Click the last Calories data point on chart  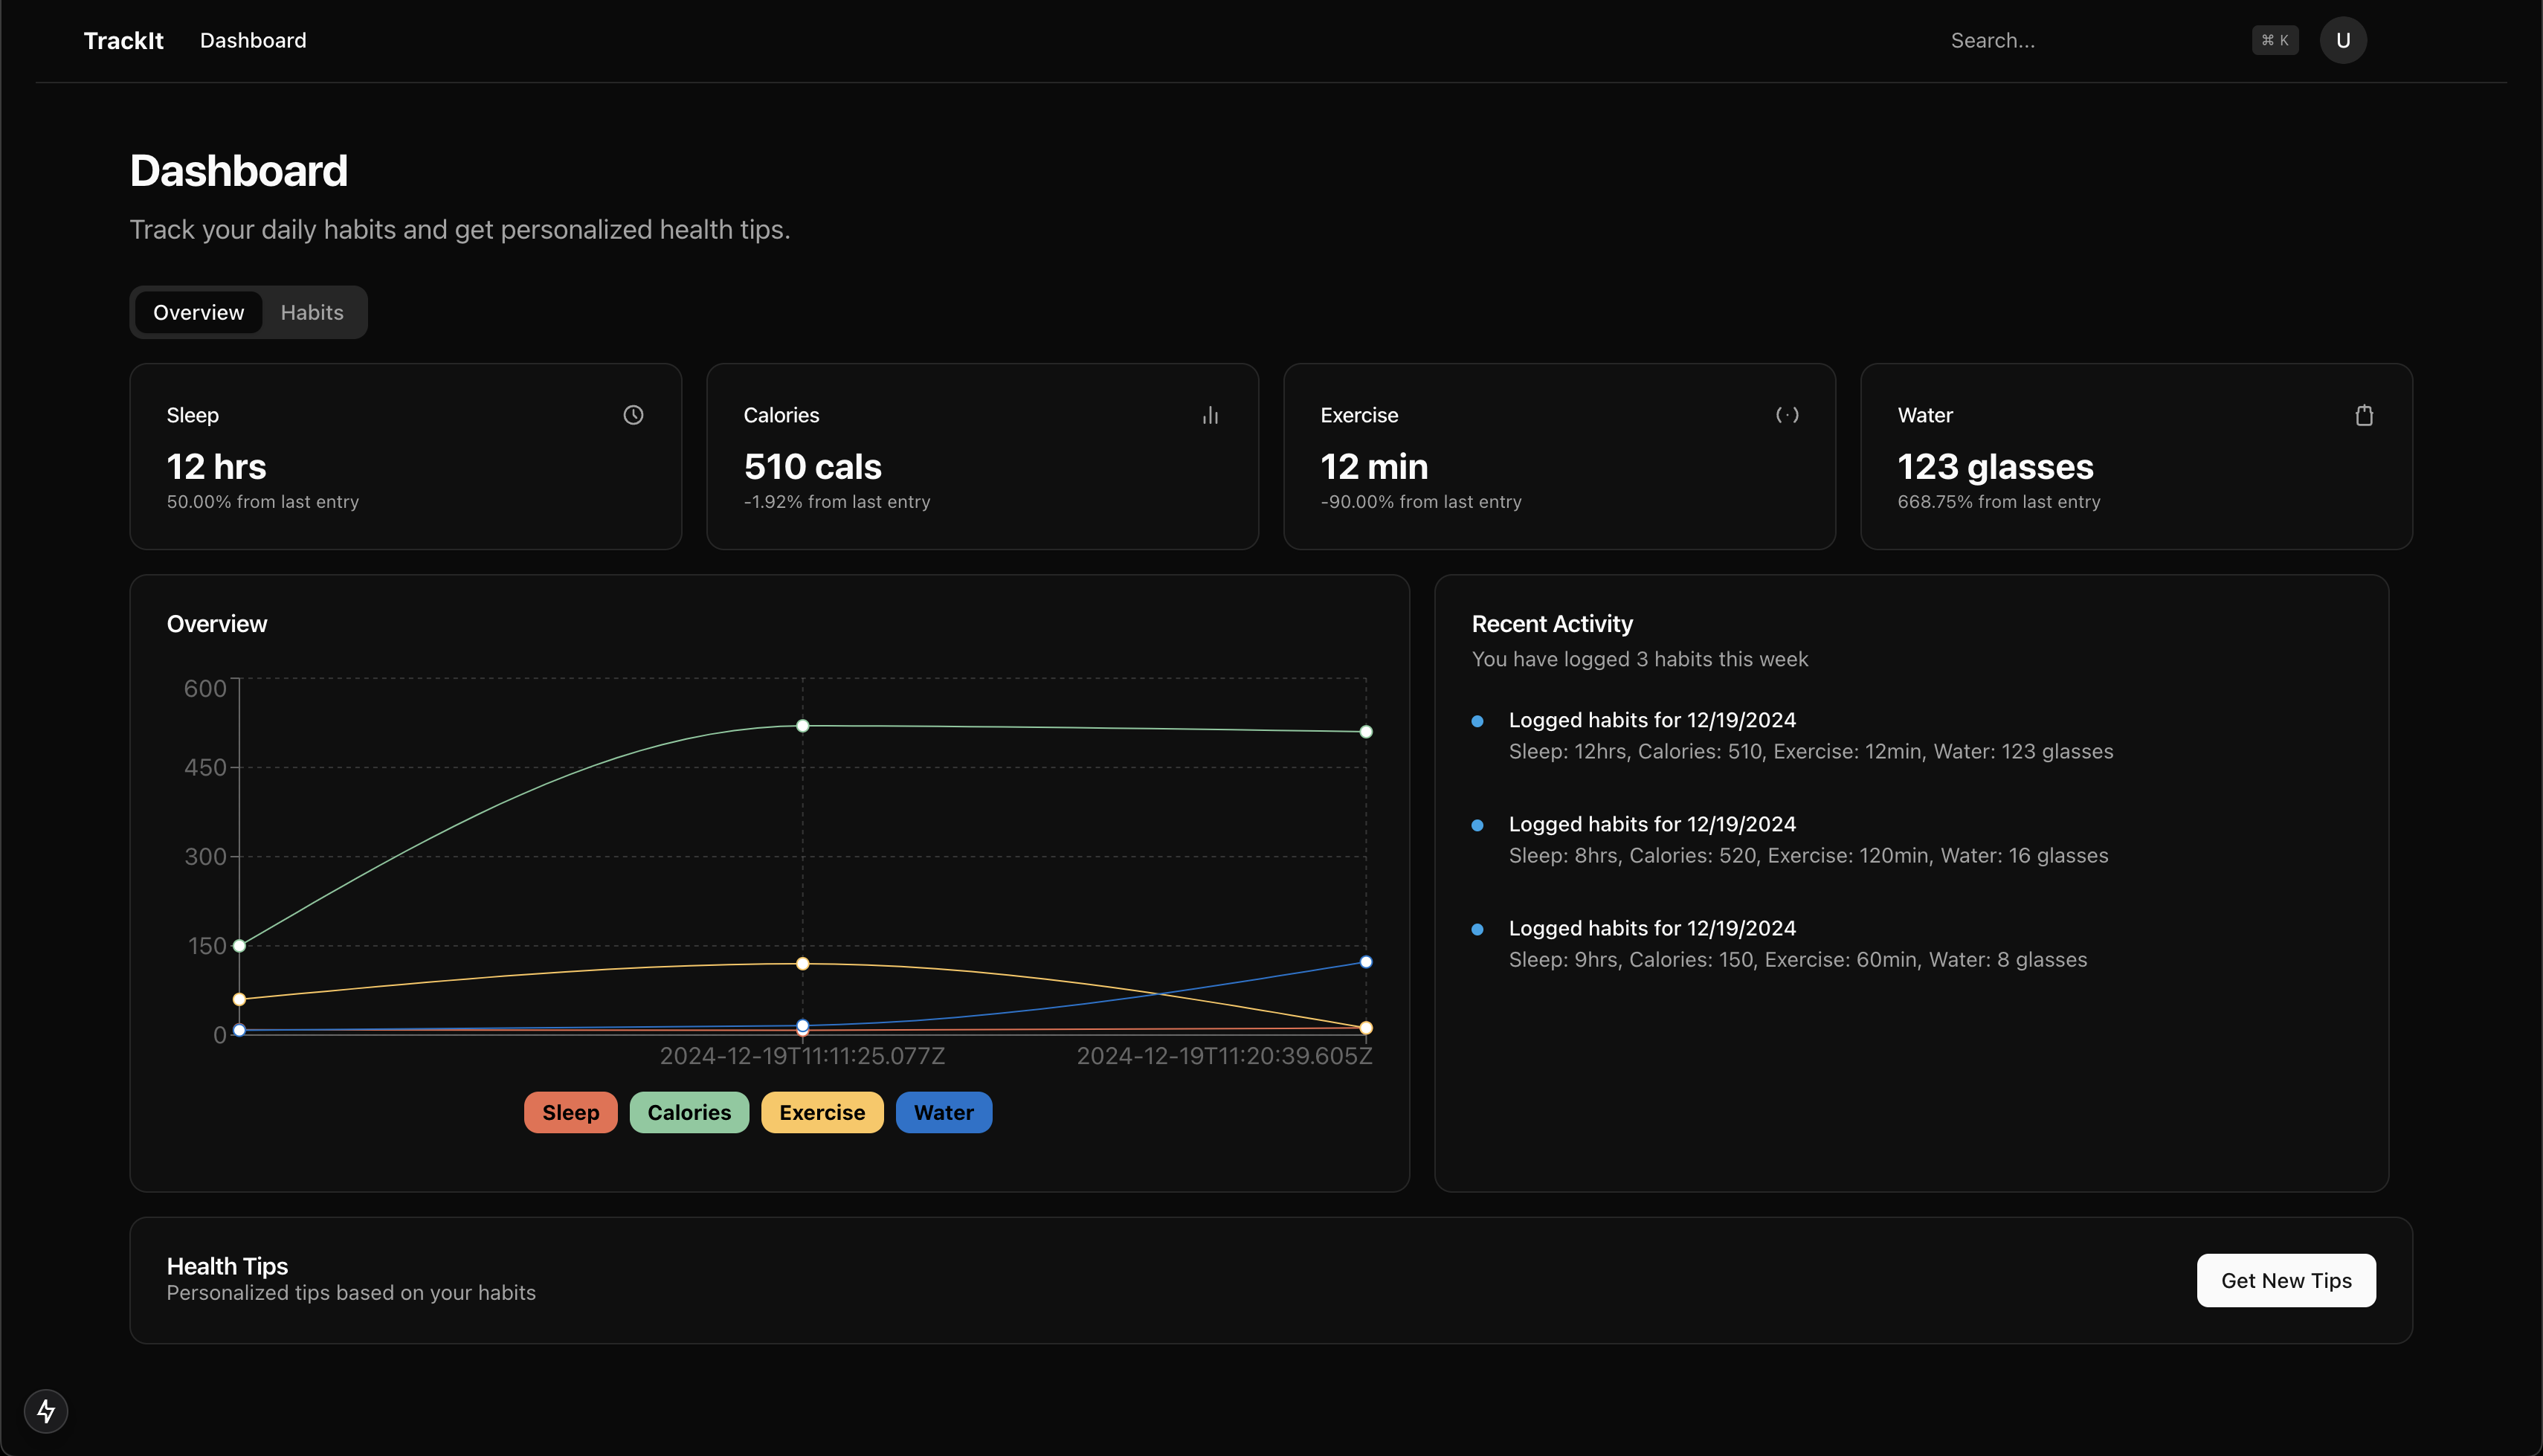tap(1365, 732)
